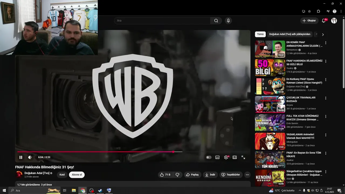Open the YouTube account avatar menu
Viewport: 345px width, 194px height.
pos(334,21)
